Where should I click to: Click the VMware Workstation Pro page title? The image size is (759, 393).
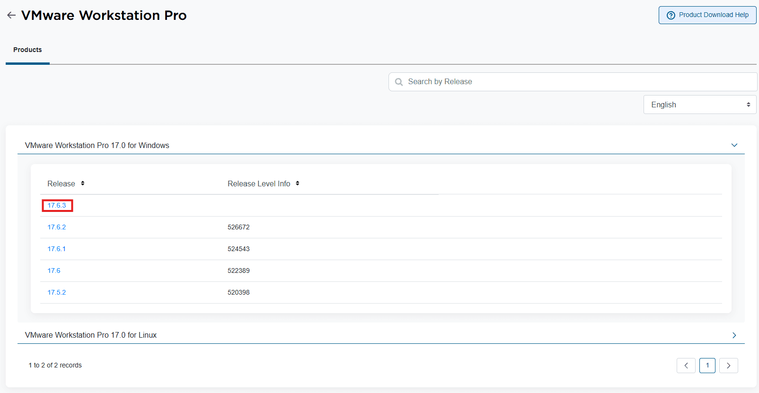point(104,15)
